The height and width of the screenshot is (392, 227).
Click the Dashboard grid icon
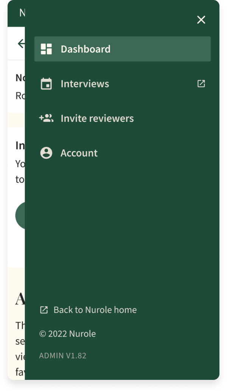pyautogui.click(x=47, y=49)
